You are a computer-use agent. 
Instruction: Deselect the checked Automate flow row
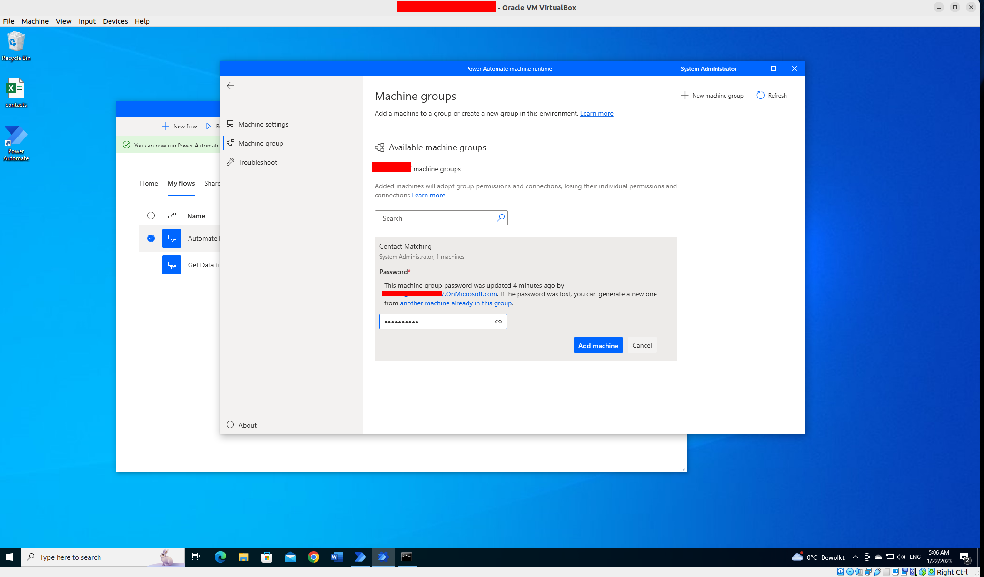point(151,238)
